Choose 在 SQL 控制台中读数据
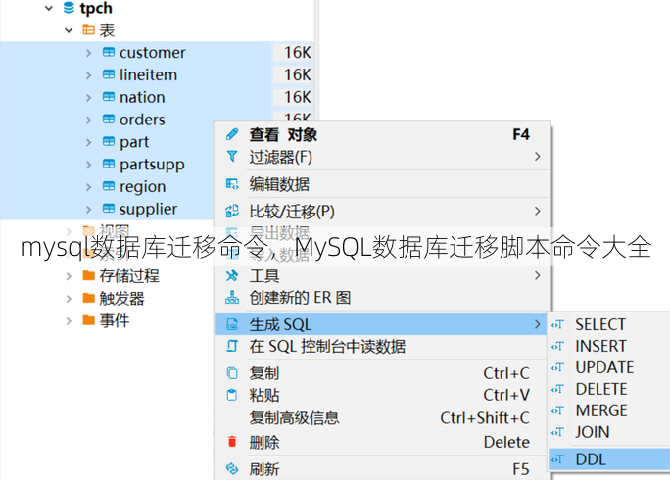Screen dimensions: 670x480 click(382, 346)
